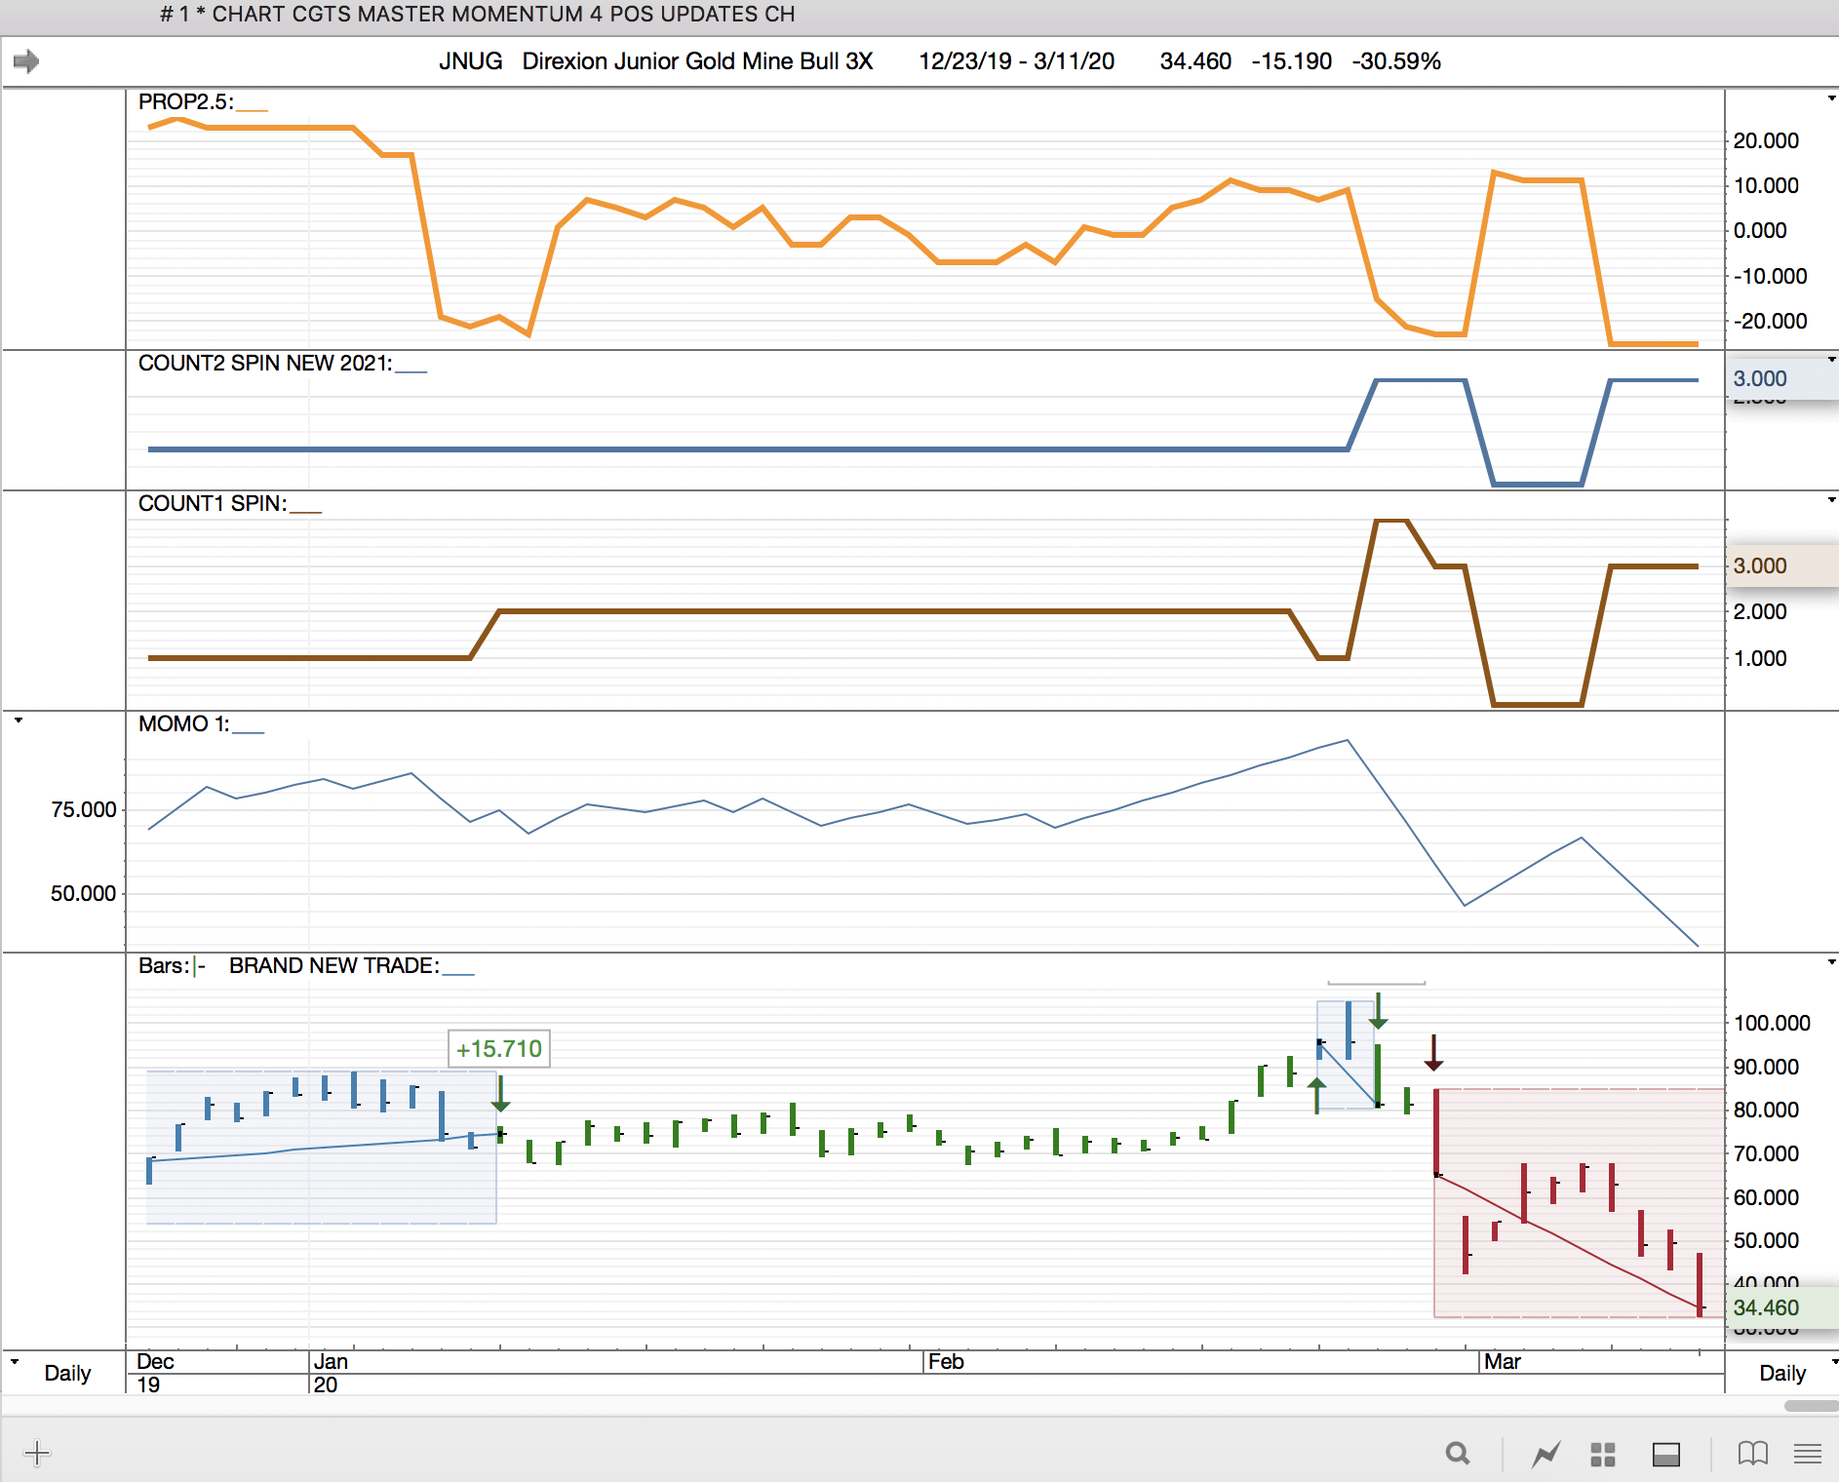The height and width of the screenshot is (1482, 1839).
Task: Click the split-pane layout icon
Action: pyautogui.click(x=1666, y=1455)
